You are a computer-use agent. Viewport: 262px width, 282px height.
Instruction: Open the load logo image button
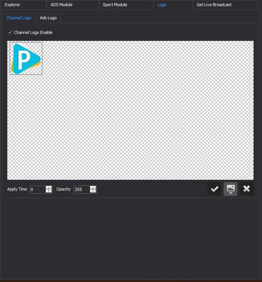pos(230,189)
